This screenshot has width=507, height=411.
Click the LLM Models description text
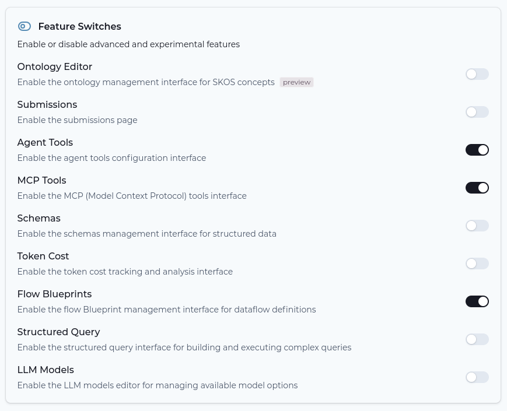tap(158, 385)
